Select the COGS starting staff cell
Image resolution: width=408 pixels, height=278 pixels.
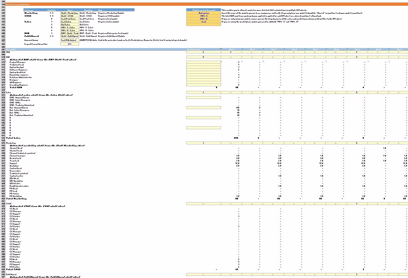204,204
